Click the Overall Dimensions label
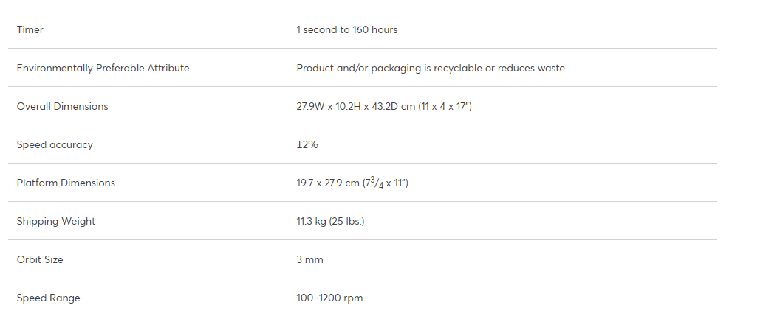Image resolution: width=763 pixels, height=333 pixels. click(x=62, y=106)
